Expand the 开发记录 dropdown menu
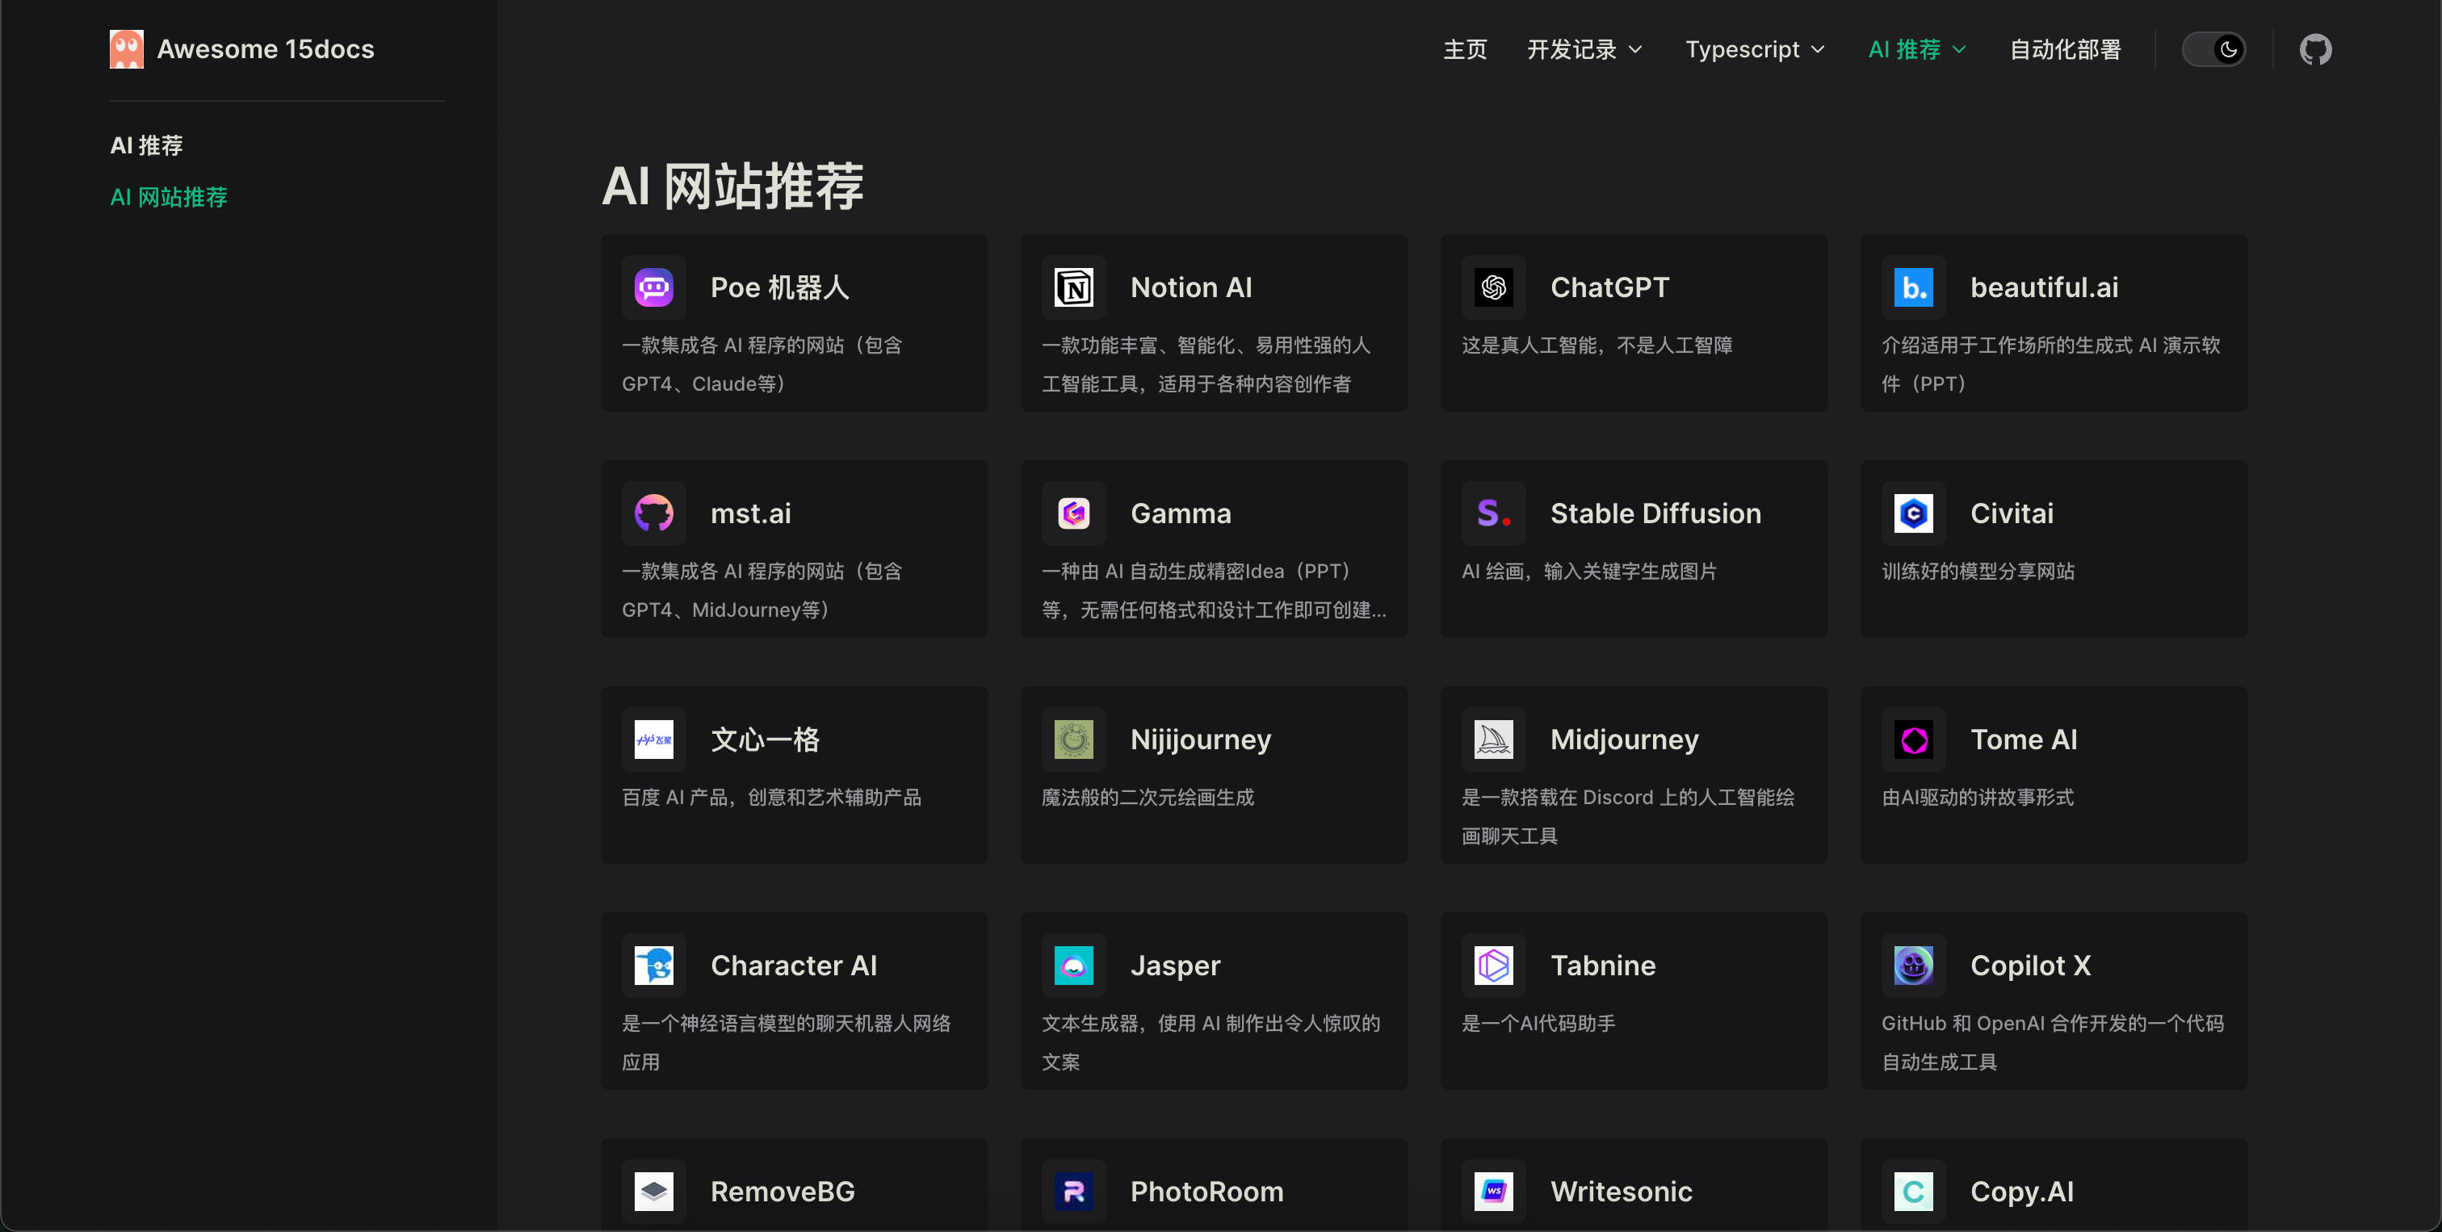The width and height of the screenshot is (2442, 1232). (1584, 49)
